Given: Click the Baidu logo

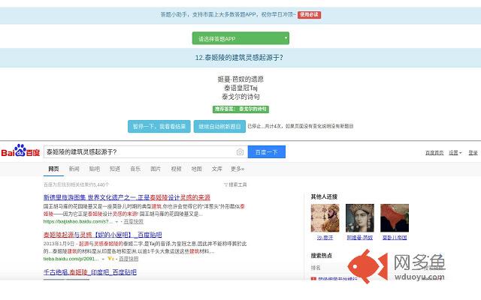Looking at the screenshot, I should pos(20,151).
